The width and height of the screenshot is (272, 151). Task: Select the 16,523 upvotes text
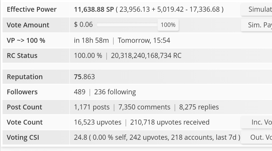tap(98, 122)
